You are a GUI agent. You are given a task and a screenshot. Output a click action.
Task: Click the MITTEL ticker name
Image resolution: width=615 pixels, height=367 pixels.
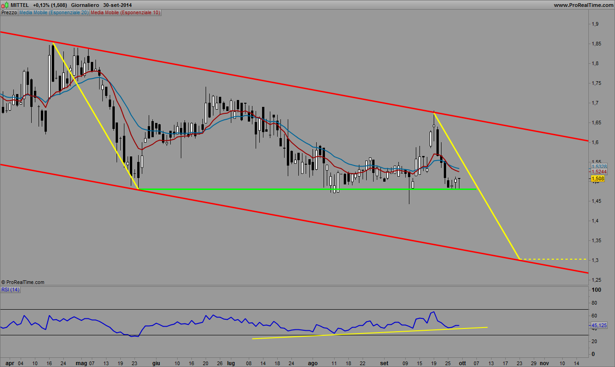19,5
